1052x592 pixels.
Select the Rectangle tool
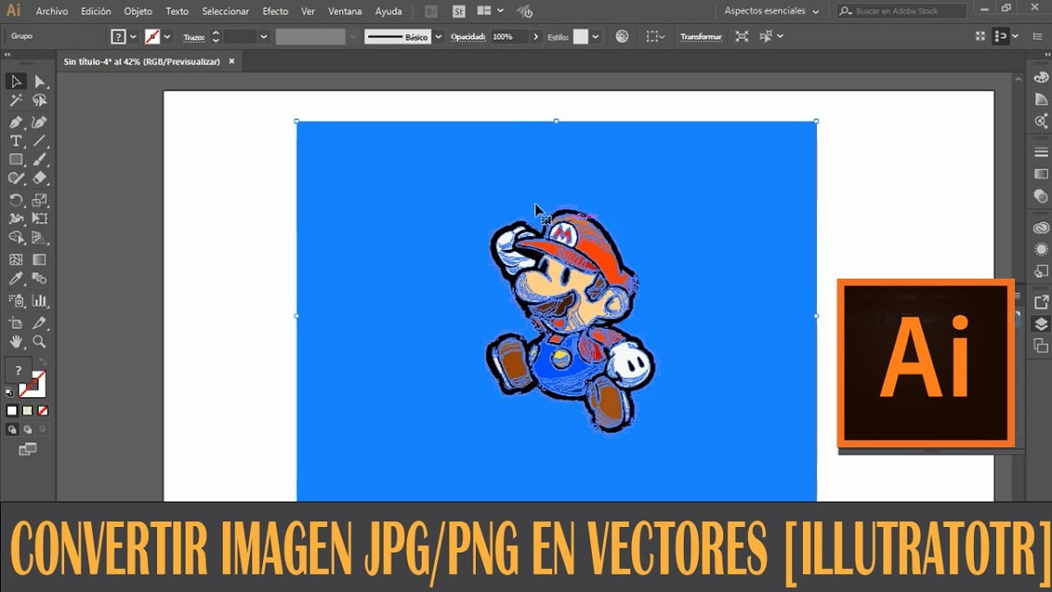(x=16, y=160)
